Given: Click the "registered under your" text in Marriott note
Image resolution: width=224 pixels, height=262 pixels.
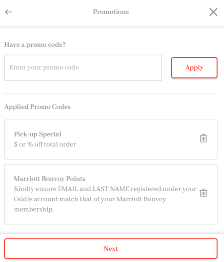Looking at the screenshot, I should (163, 189).
